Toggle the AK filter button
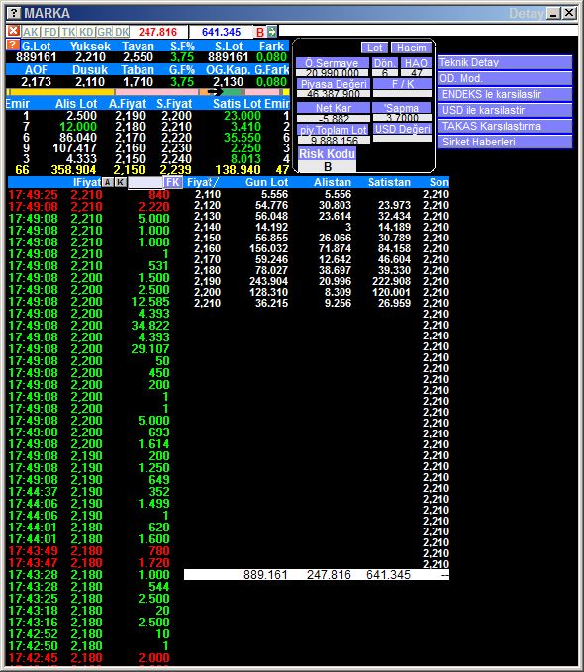The image size is (584, 672). 31,32
